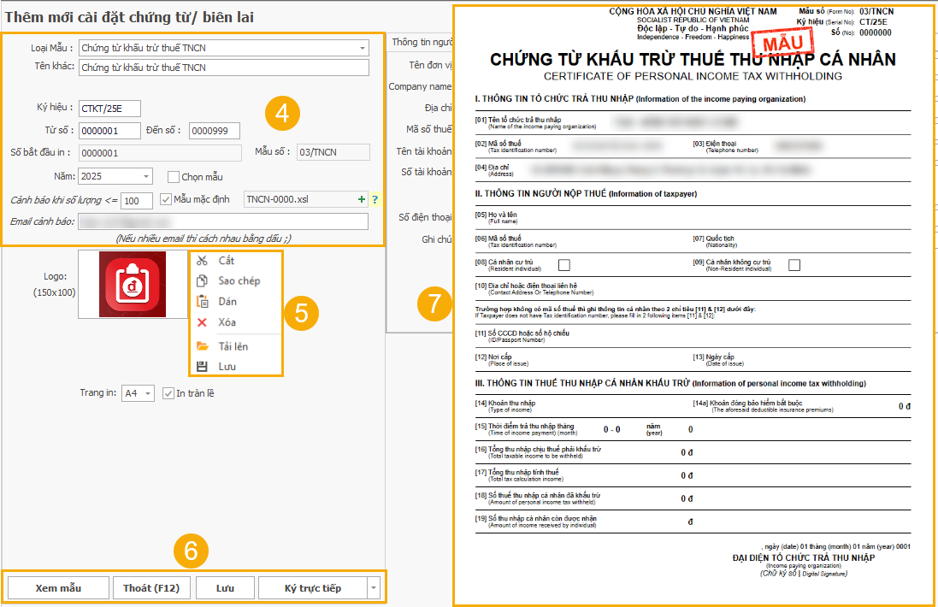Image resolution: width=938 pixels, height=607 pixels.
Task: Tick the Cá nhân cư trú checkbox in the preview
Action: [564, 265]
